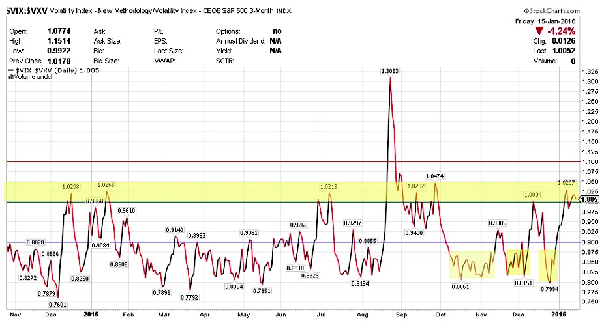Click the Mar label on time axis
Image resolution: width=604 pixels, height=323 pixels.
tap(164, 315)
